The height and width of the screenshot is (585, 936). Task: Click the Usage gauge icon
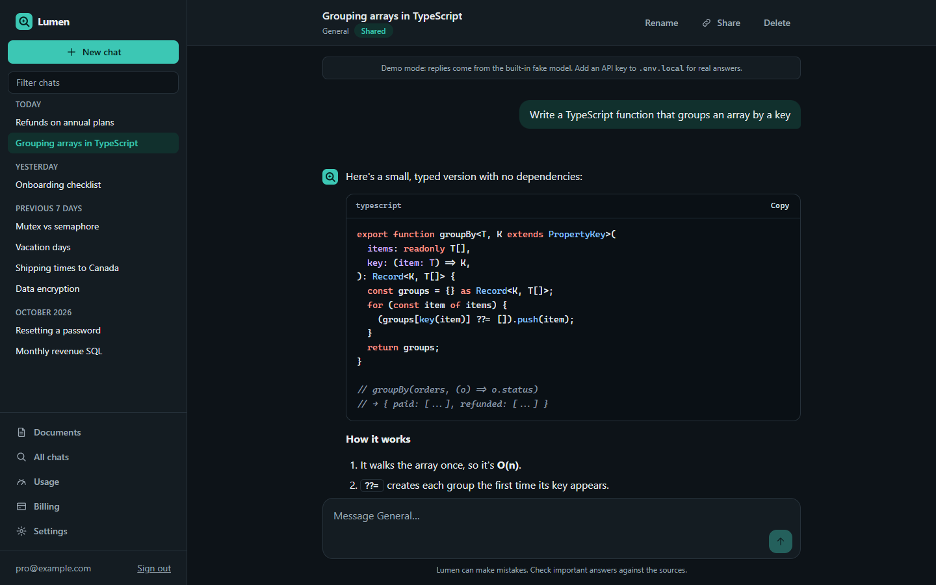coord(21,482)
